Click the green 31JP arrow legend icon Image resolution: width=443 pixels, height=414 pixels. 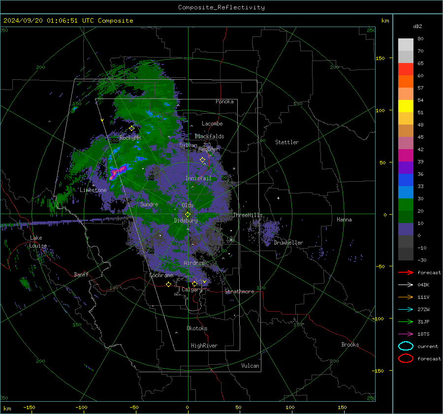406,321
